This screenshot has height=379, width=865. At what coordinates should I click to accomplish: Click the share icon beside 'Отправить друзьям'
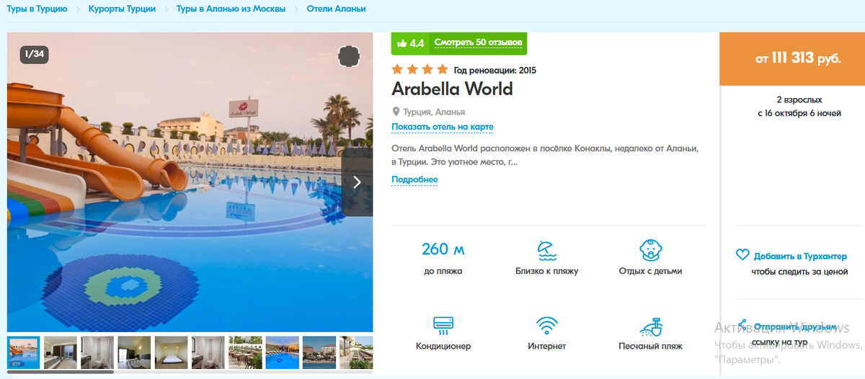(742, 326)
